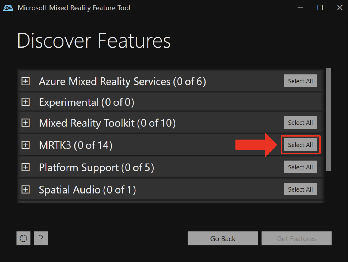Expand the Mixed Reality Toolkit group
This screenshot has width=348, height=262.
(26, 123)
